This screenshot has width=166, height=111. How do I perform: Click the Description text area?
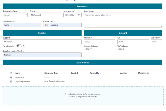point(123,20)
